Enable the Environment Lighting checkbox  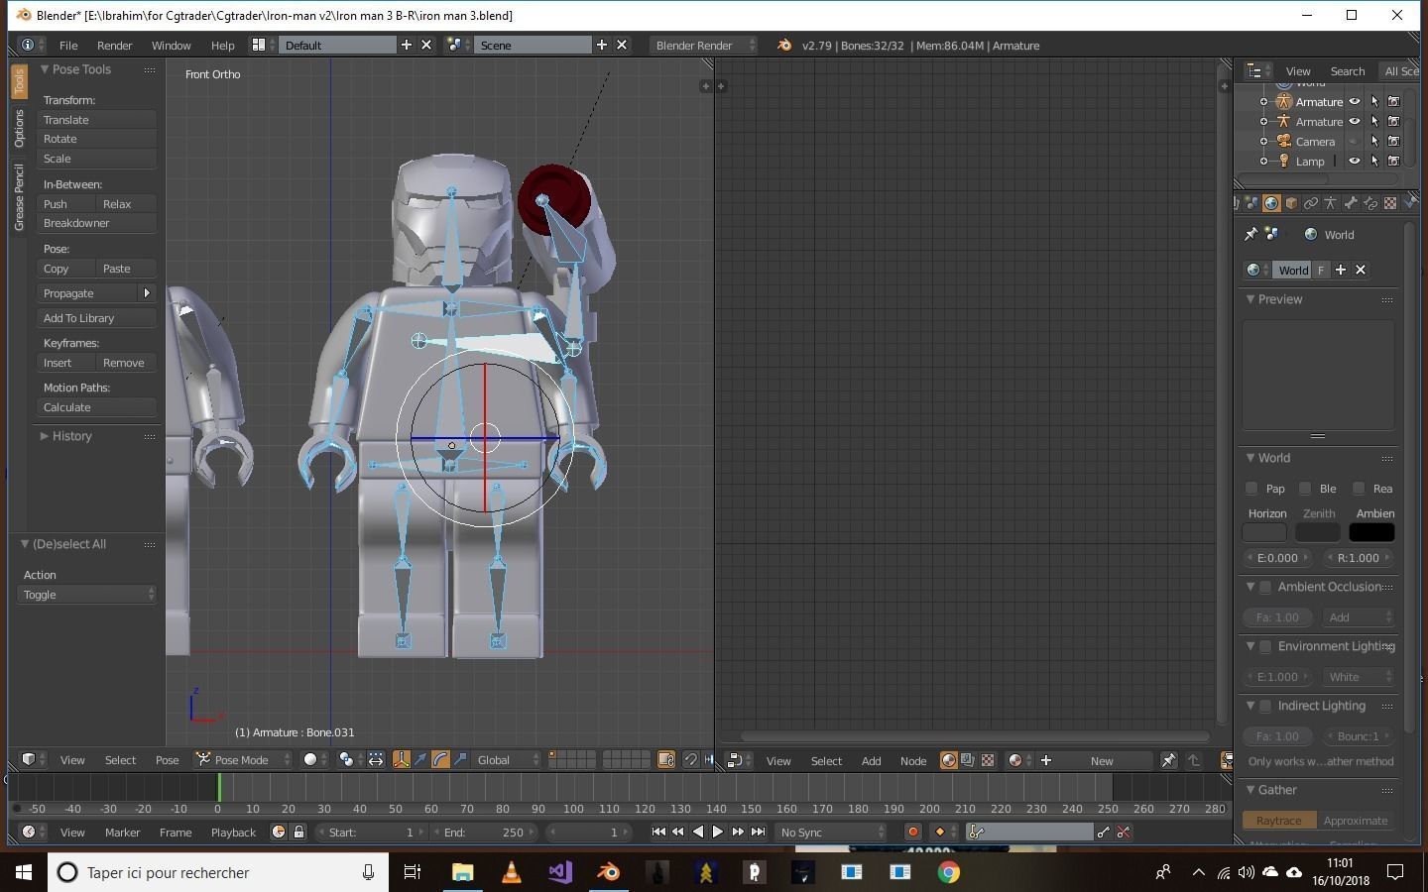(1265, 647)
